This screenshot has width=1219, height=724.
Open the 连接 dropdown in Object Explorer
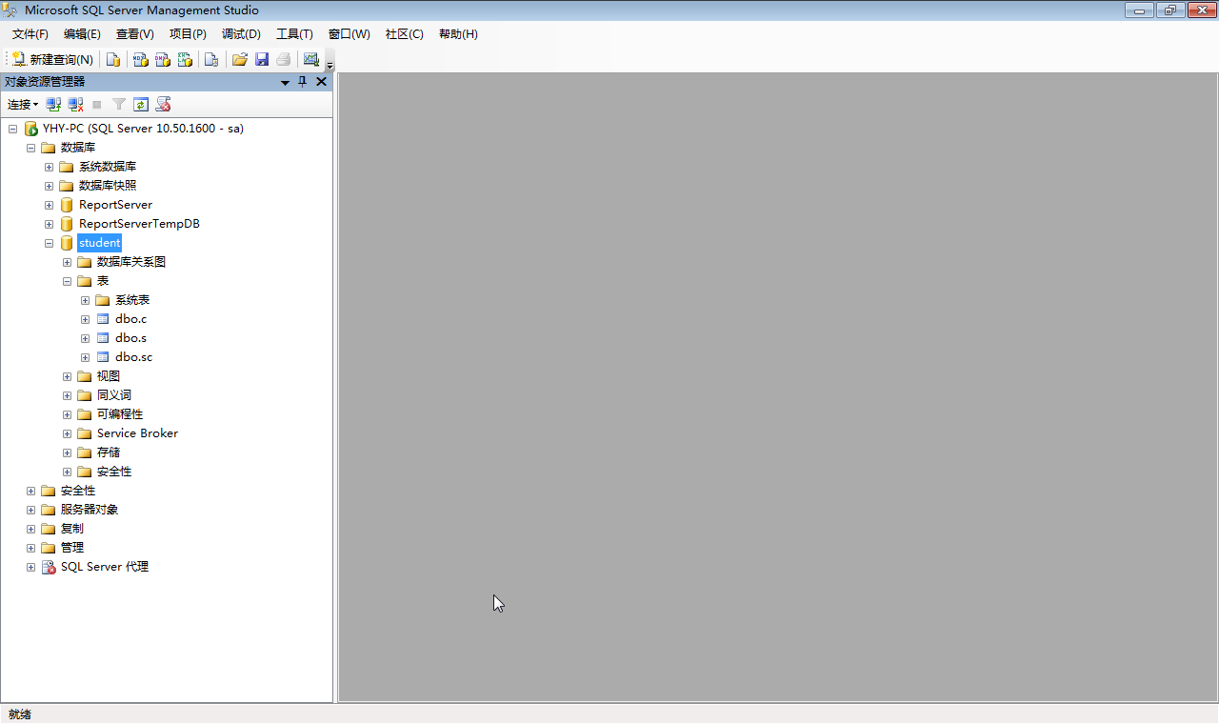23,104
